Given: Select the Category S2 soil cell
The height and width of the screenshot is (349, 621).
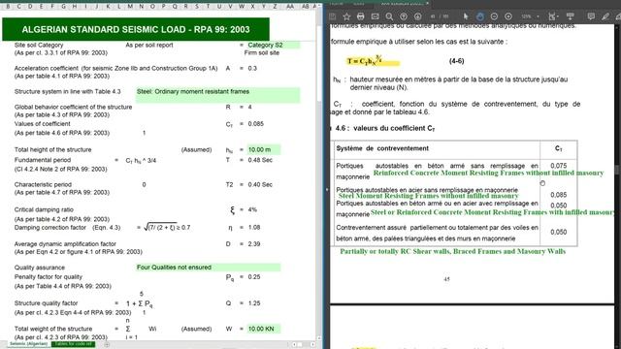Looking at the screenshot, I should (x=274, y=46).
